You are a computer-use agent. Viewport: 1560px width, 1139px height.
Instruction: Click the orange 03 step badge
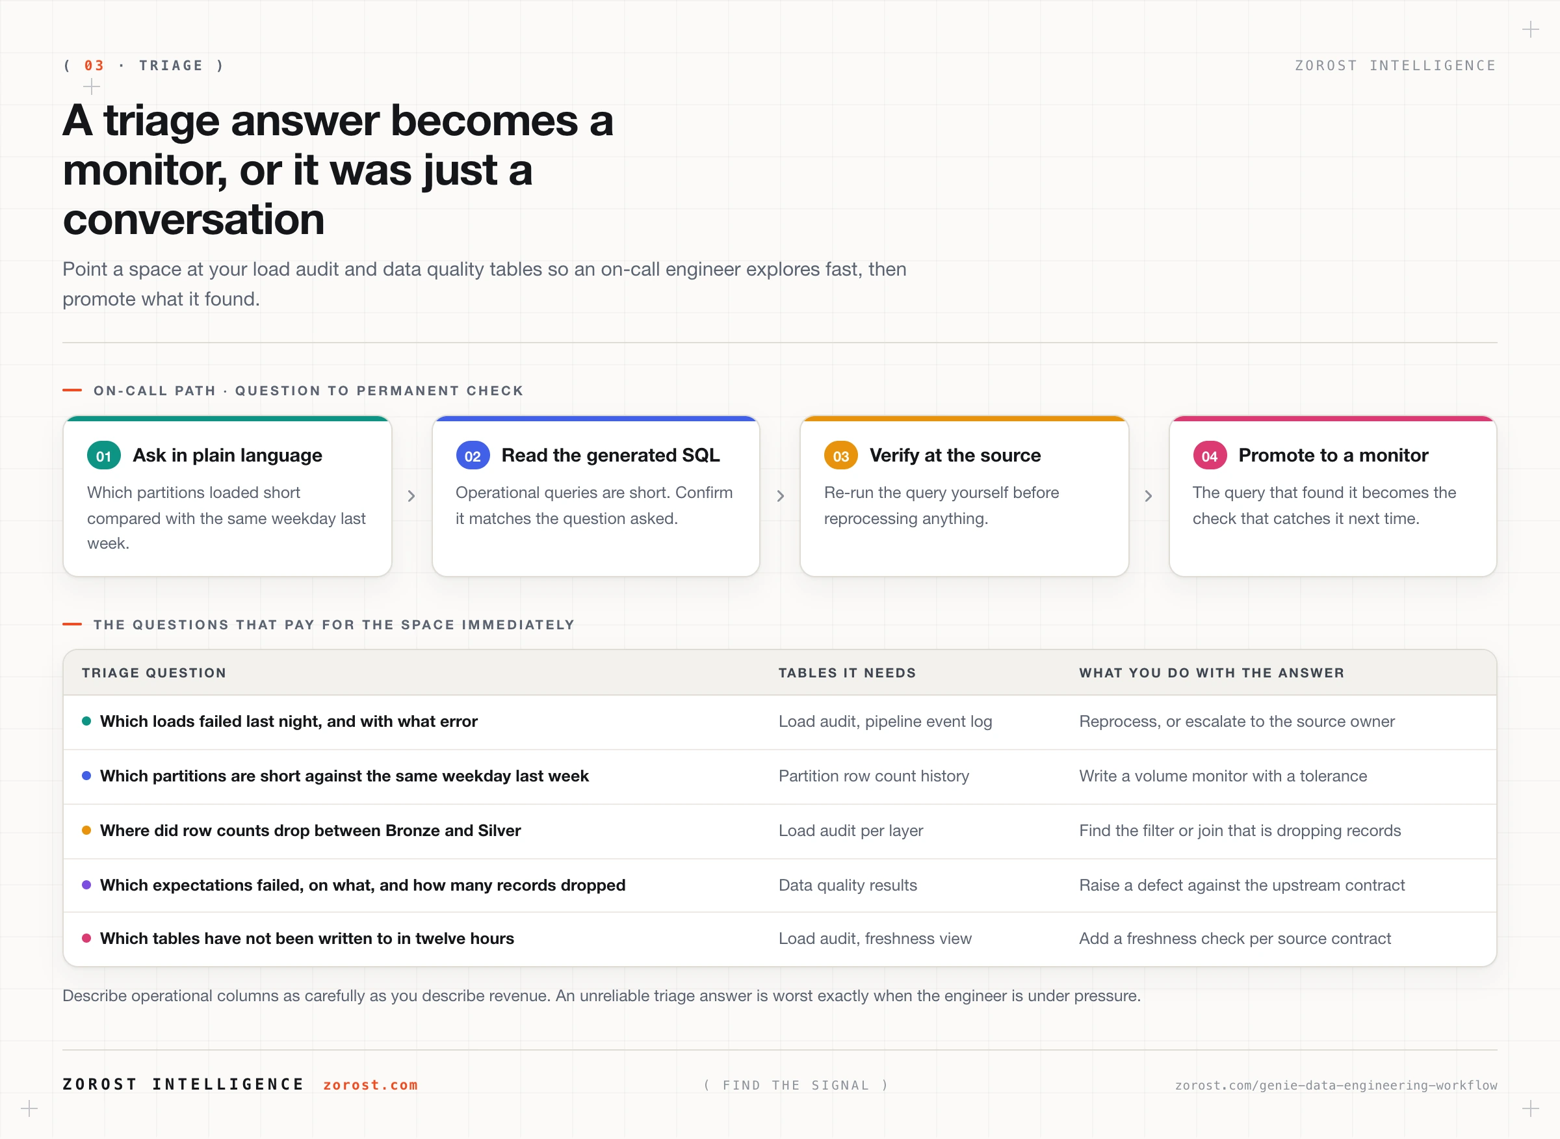point(841,456)
